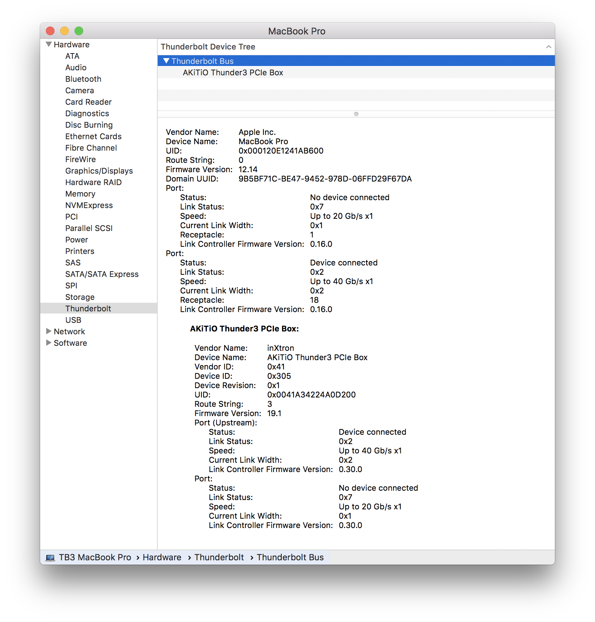Select the Bluetooth sidebar item

coord(83,79)
